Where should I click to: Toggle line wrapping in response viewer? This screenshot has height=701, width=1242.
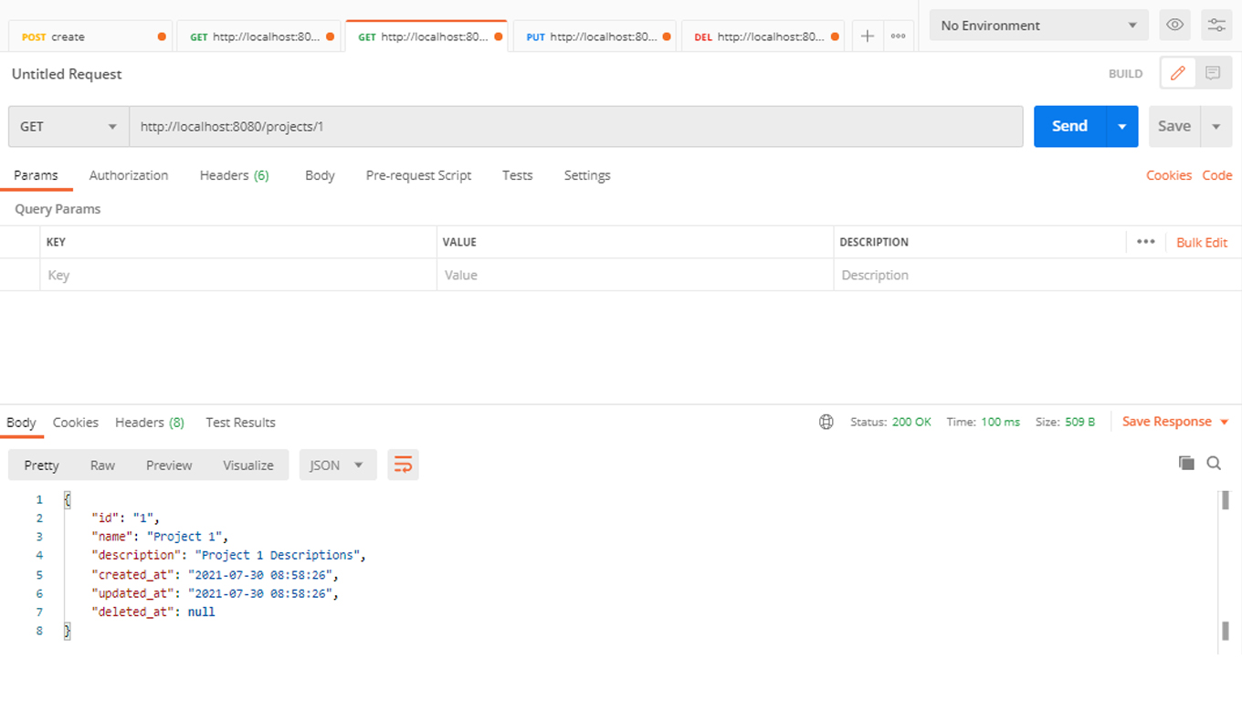[403, 464]
